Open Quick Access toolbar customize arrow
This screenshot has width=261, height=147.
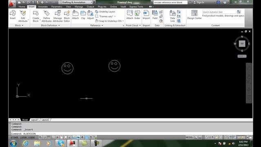point(94,2)
